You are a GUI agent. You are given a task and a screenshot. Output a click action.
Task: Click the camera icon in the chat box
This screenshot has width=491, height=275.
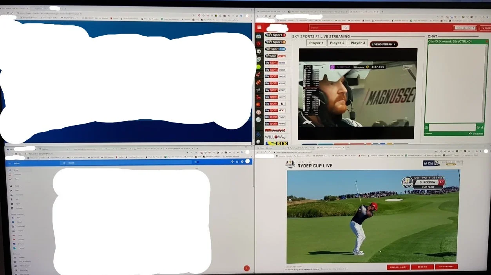pyautogui.click(x=426, y=128)
